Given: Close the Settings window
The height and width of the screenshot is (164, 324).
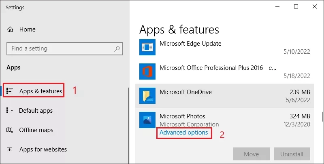Looking at the screenshot, I should 315,6.
